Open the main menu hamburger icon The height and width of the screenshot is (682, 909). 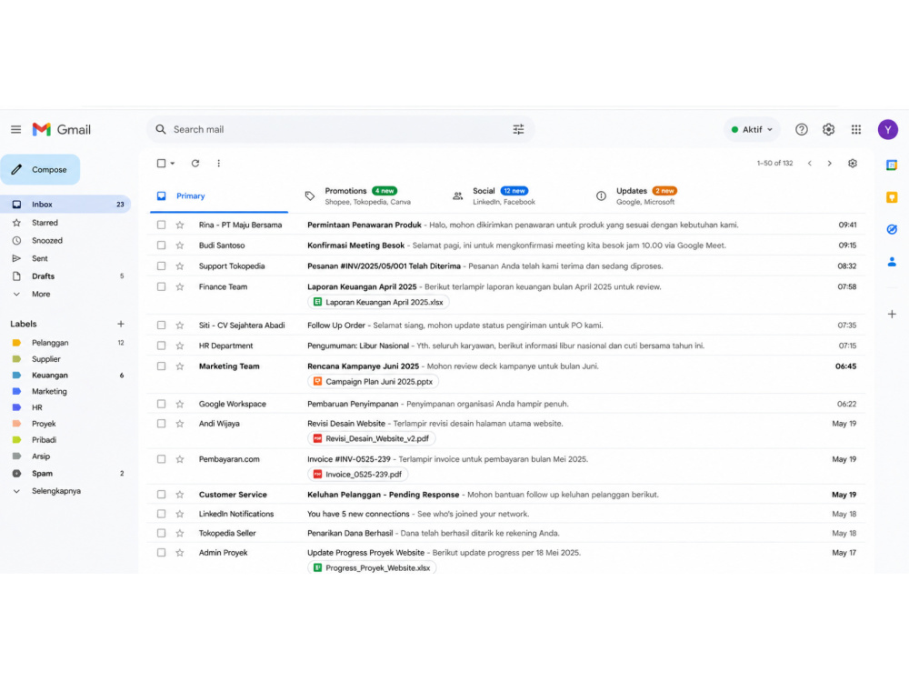pos(15,129)
